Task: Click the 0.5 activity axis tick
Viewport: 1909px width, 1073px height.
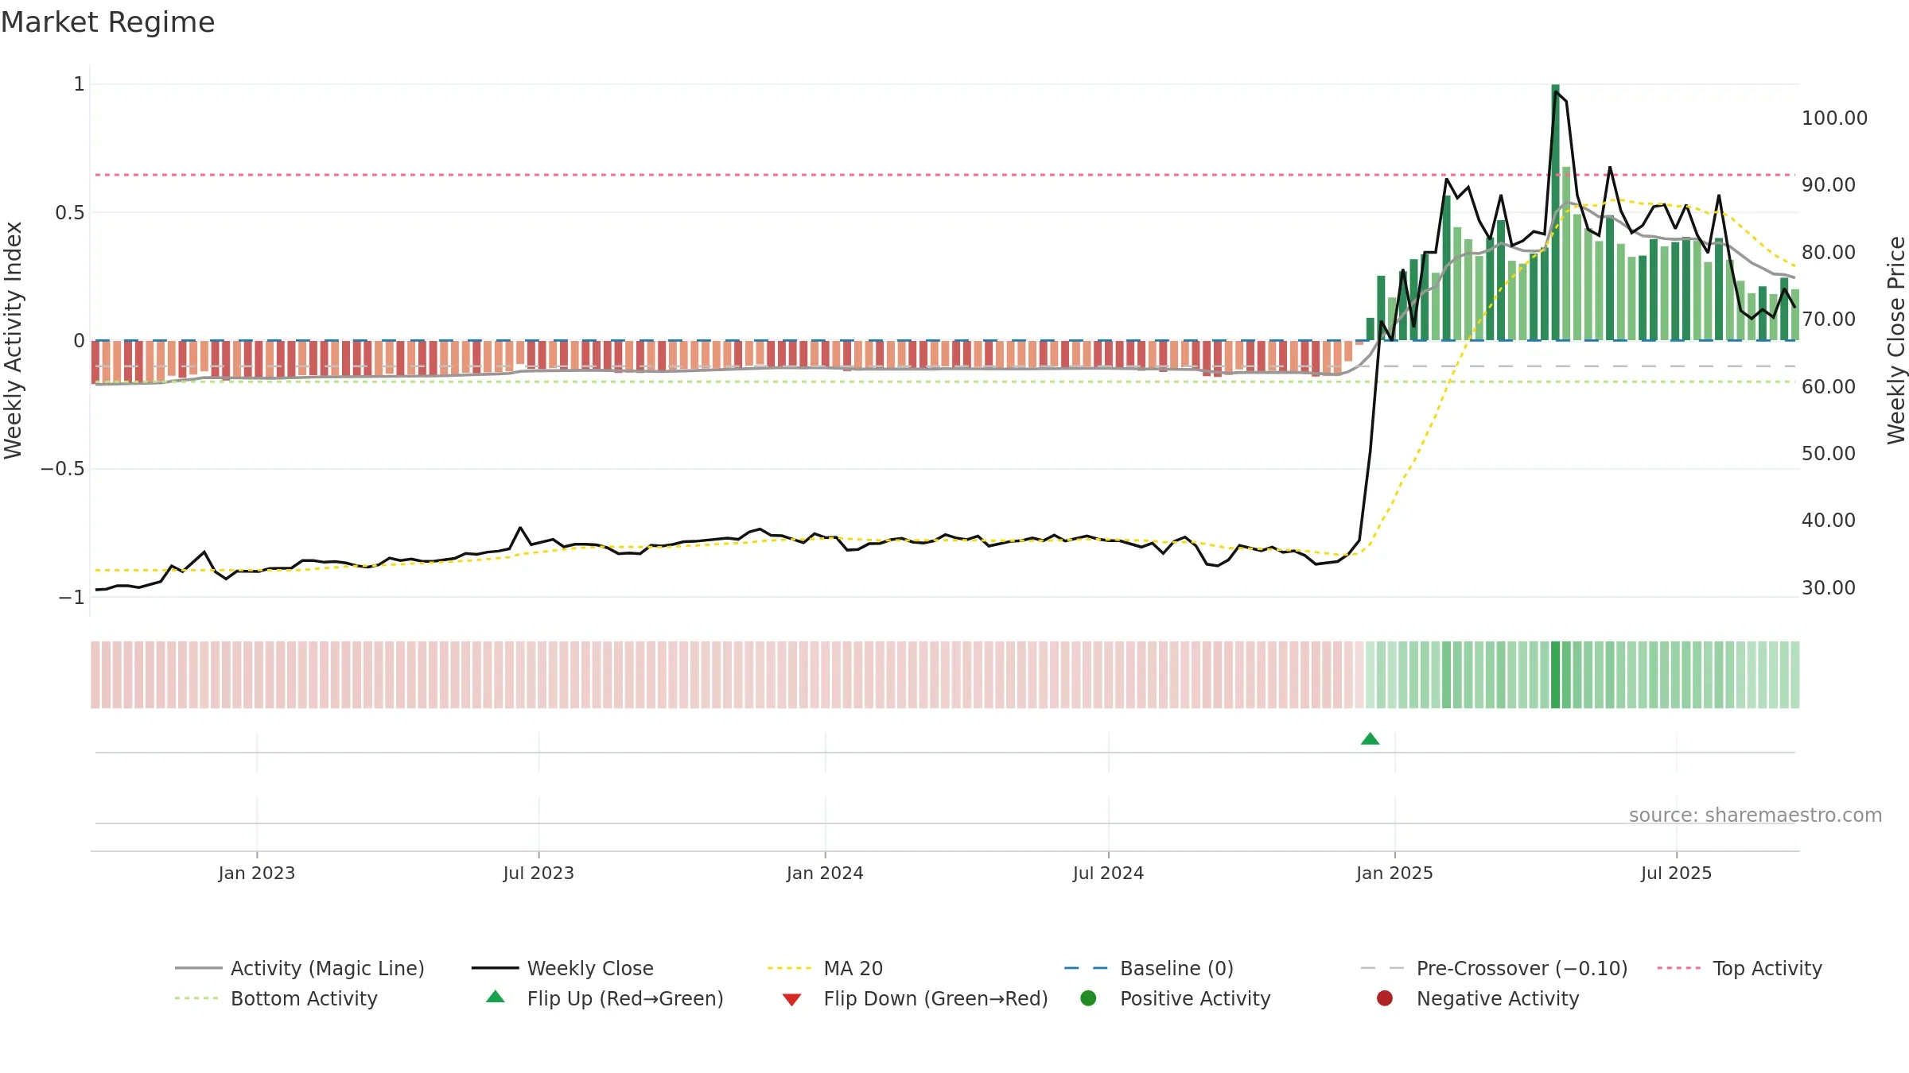Action: click(69, 213)
